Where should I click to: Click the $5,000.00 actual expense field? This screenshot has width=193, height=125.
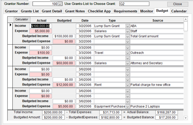point(41,31)
